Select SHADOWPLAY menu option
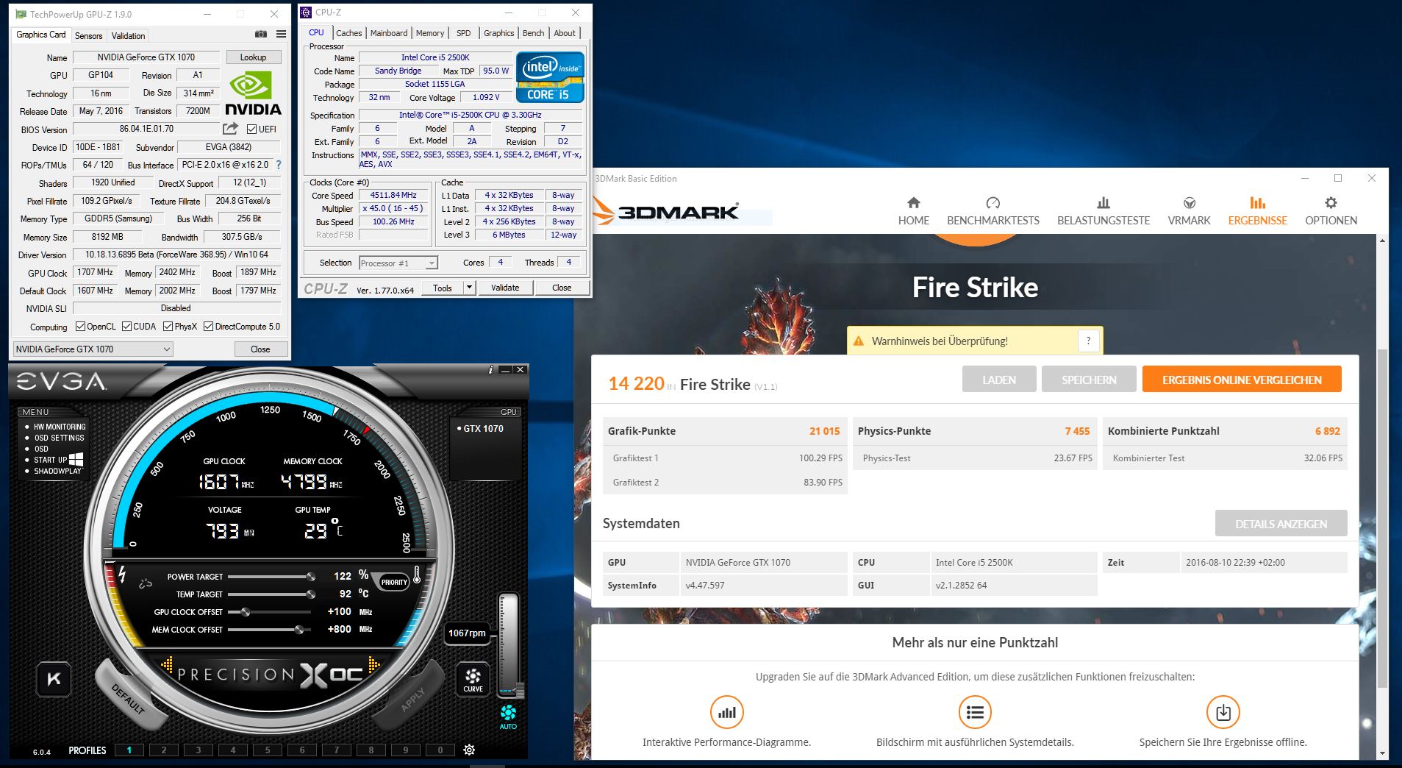The width and height of the screenshot is (1402, 768). 57,471
